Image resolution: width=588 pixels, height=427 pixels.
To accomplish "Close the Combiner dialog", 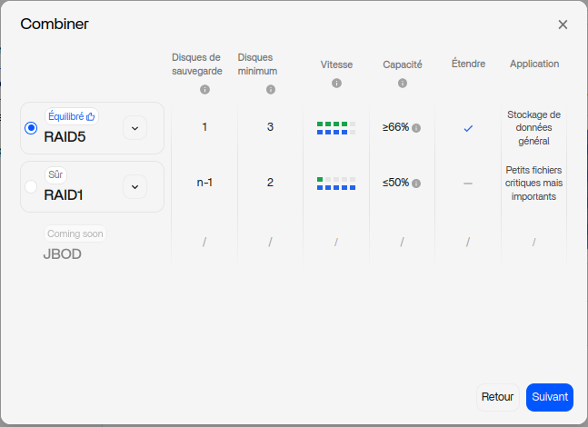I will point(563,25).
